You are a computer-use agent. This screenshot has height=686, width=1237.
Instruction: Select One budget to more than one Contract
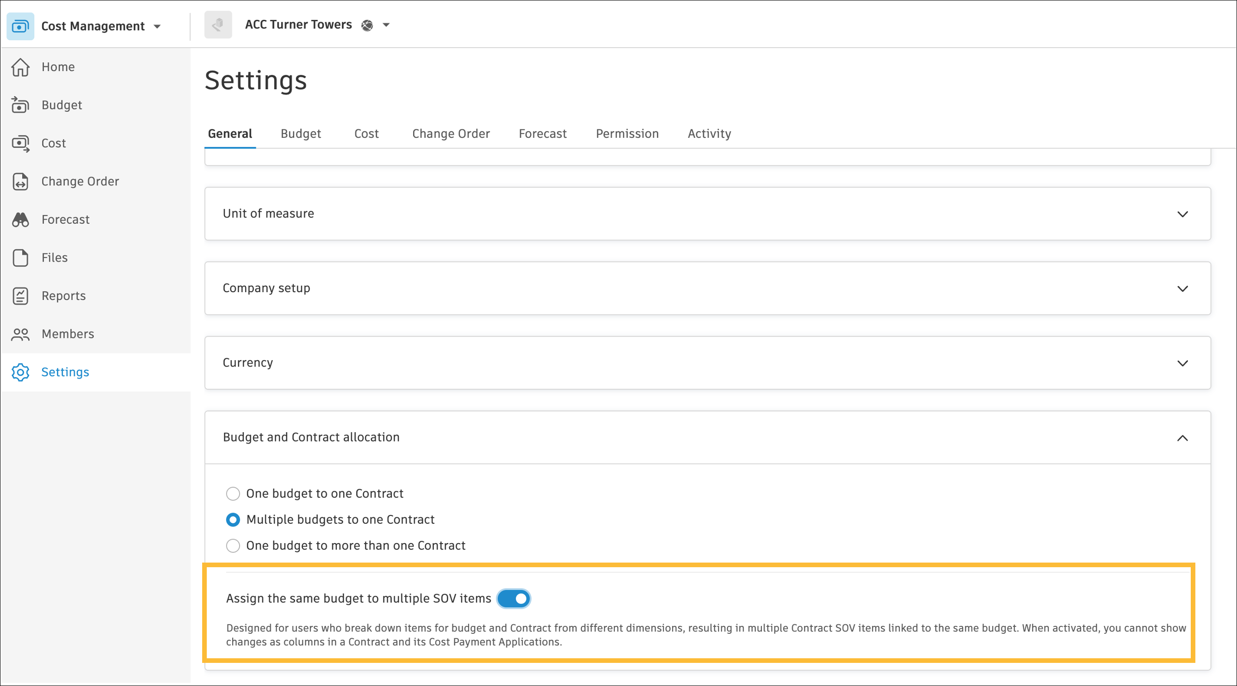(233, 545)
